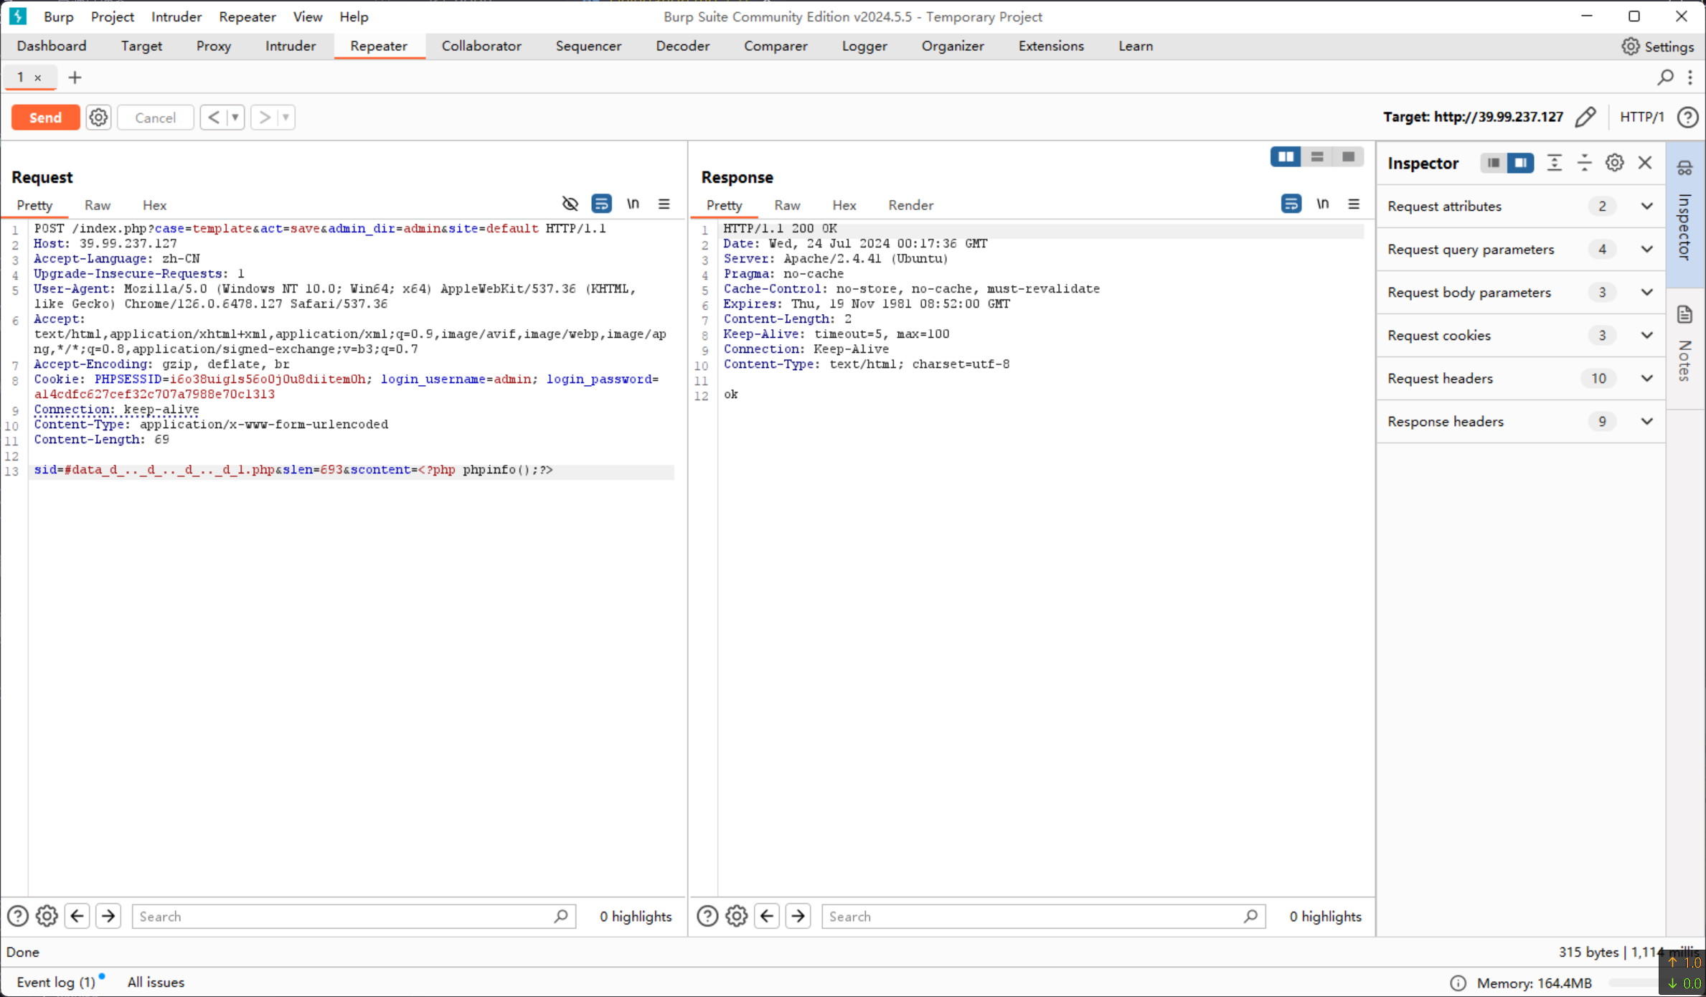Viewport: 1706px width, 997px height.
Task: Open Inspector settings gear
Action: tap(1614, 163)
